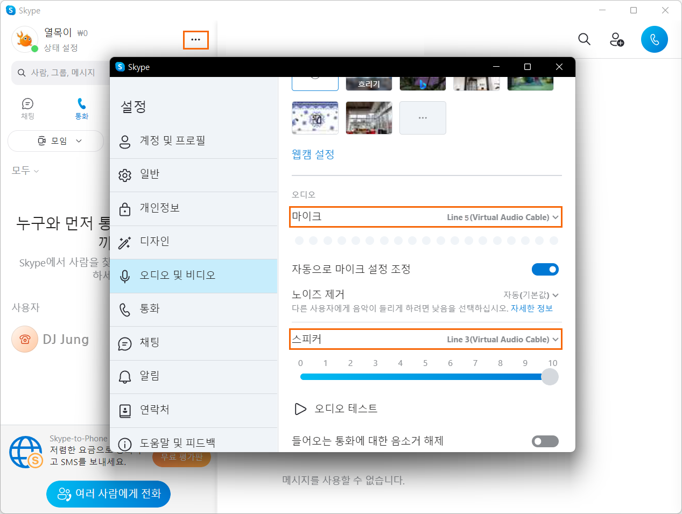
Task: Click the search magnifier icon in main window
Action: (584, 39)
